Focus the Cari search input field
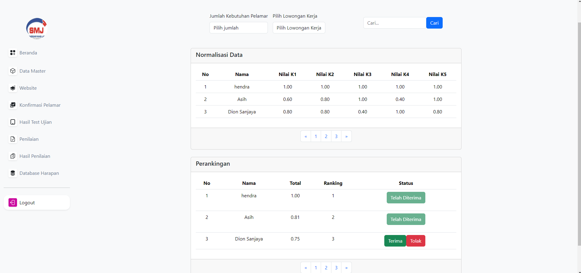The height and width of the screenshot is (273, 581). click(x=394, y=23)
